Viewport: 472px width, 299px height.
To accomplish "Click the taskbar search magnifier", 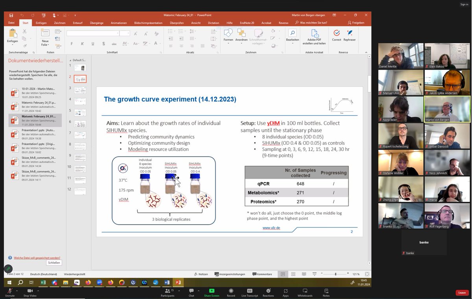I will (20, 282).
